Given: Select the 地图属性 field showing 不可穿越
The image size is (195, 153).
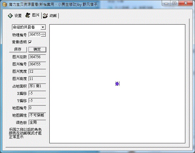Looking at the screenshot, I should pos(37,115).
